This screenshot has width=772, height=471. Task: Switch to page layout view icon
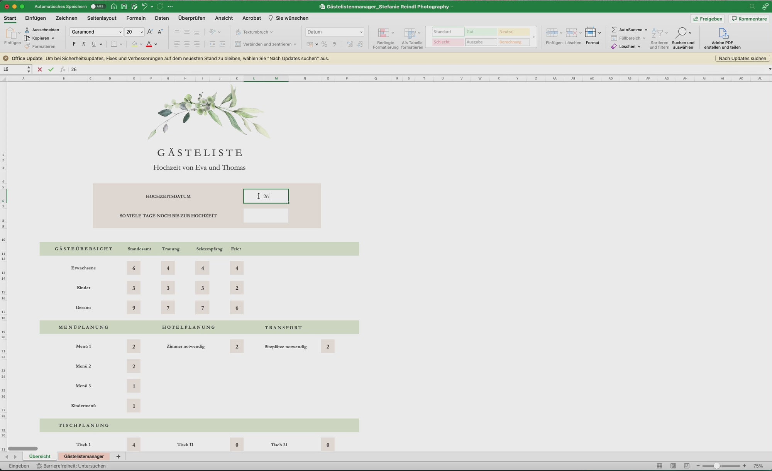pyautogui.click(x=673, y=466)
